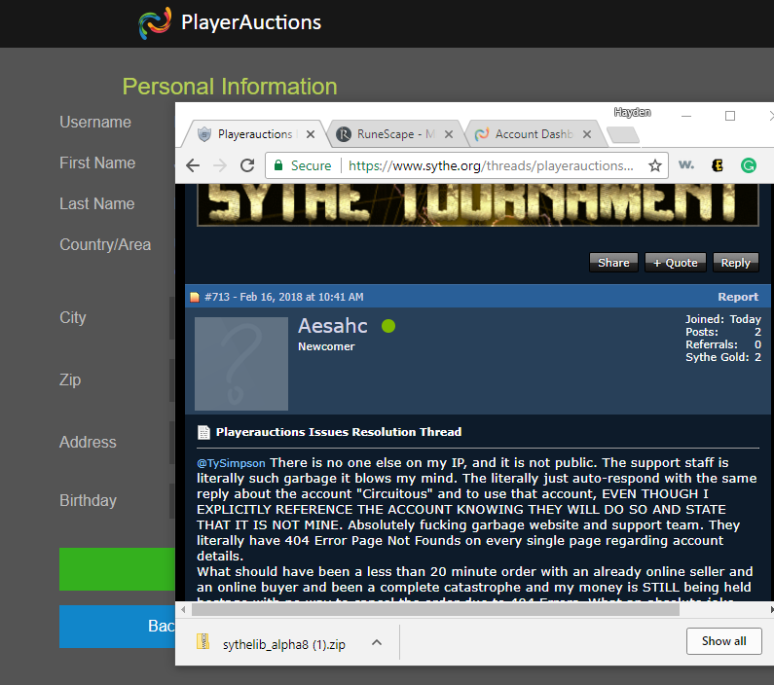Image resolution: width=774 pixels, height=685 pixels.
Task: Open the W. browser extension
Action: [x=686, y=165]
